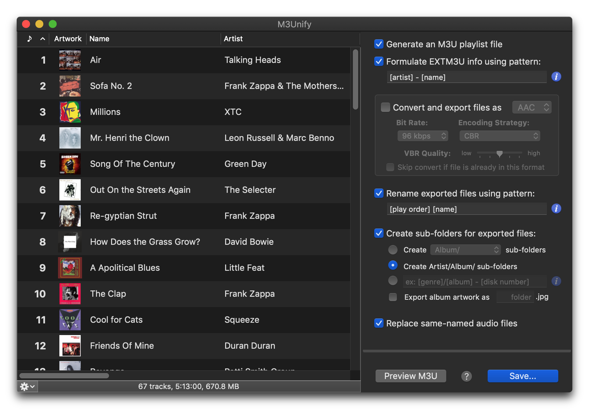
Task: Show info for rename pattern
Action: tap(556, 209)
